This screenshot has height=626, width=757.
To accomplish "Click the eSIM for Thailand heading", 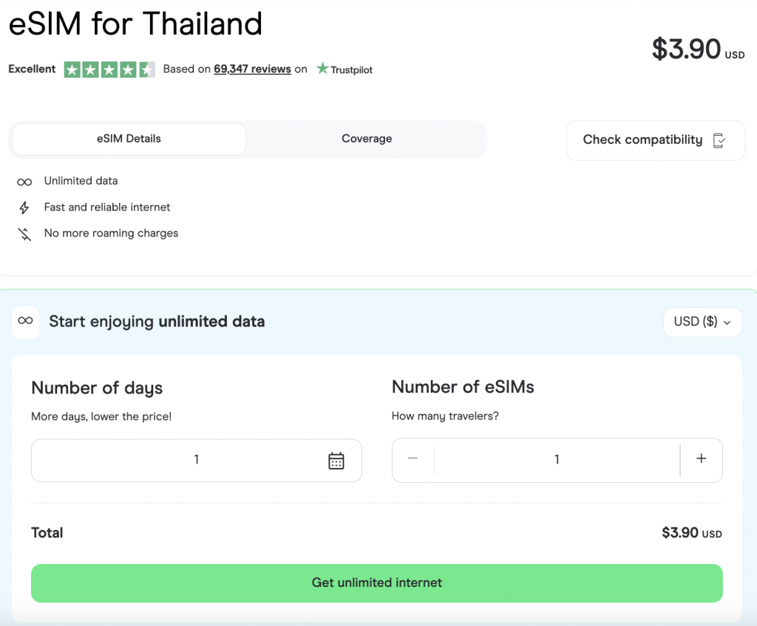I will [x=135, y=24].
